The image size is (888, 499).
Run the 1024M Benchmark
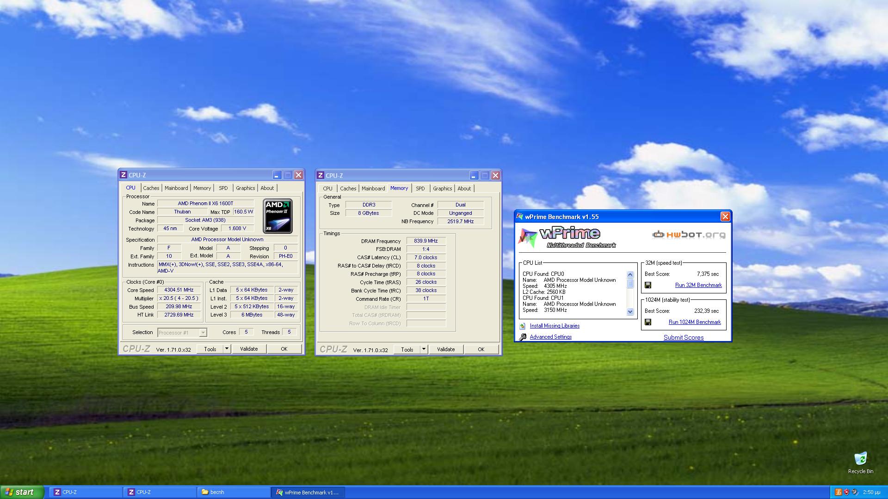[x=695, y=322]
